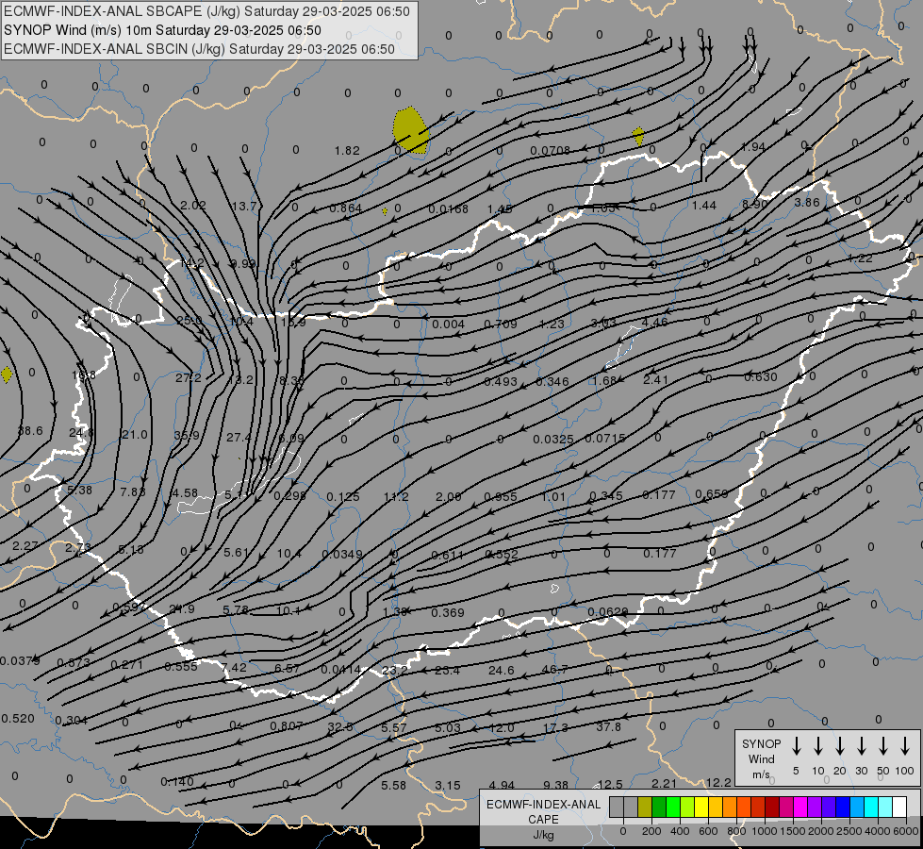This screenshot has height=849, width=923.
Task: Select the SYNOP Wind 10m title line
Action: click(x=162, y=30)
